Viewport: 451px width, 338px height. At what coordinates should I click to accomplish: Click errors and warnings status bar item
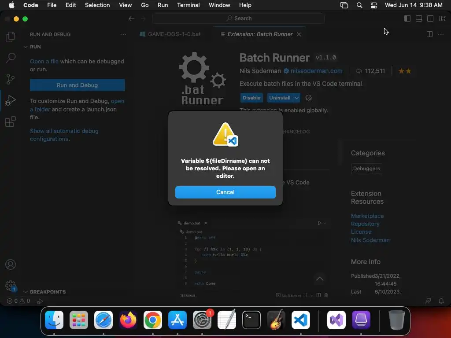(x=18, y=301)
